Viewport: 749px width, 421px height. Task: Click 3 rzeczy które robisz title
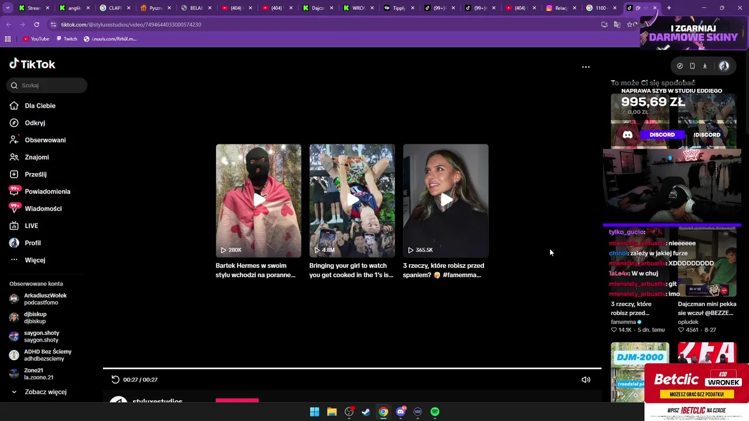[443, 270]
